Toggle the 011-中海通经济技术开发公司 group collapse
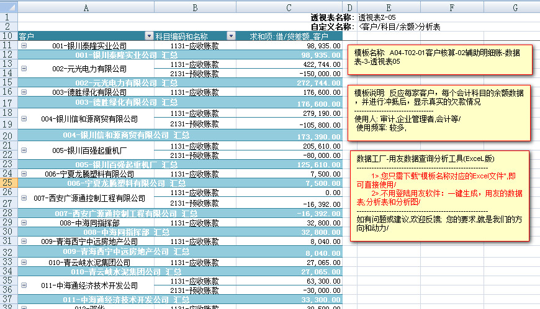540x309 pixels. 24,285
